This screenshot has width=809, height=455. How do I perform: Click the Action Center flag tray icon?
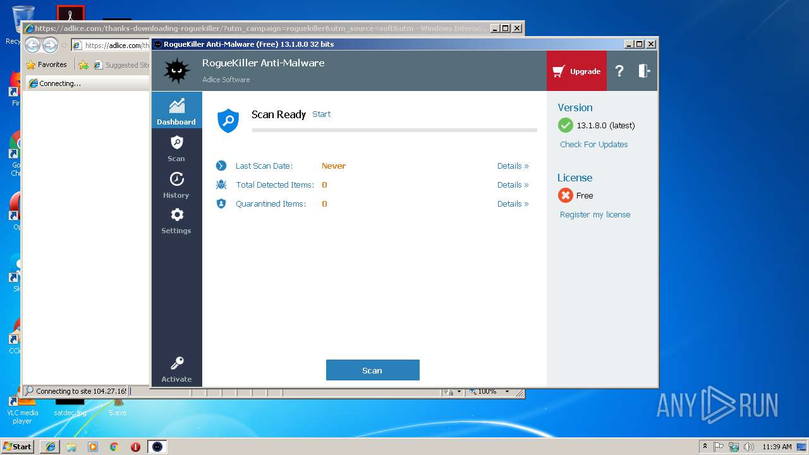tap(719, 446)
